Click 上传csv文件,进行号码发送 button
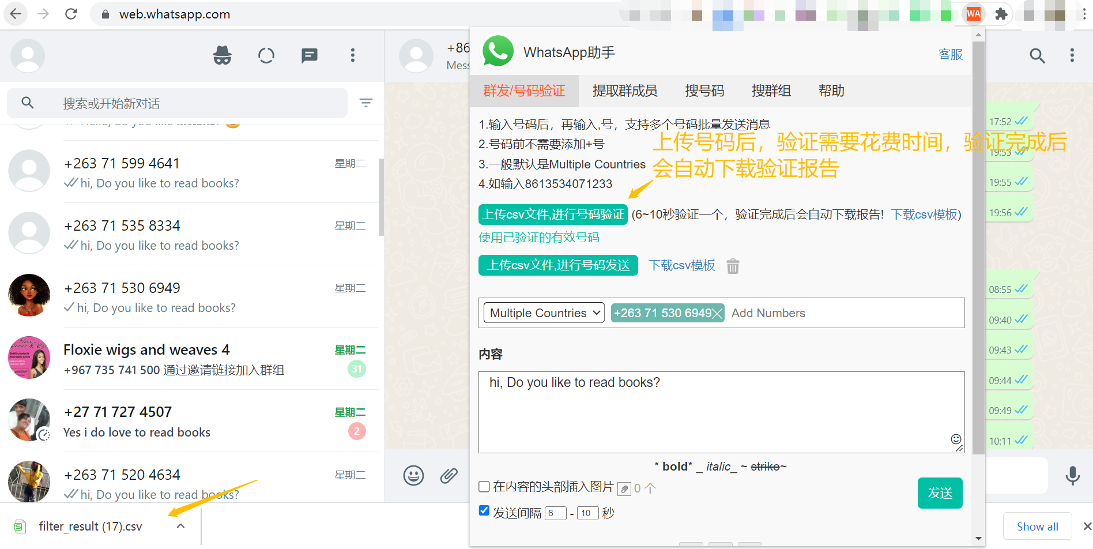The width and height of the screenshot is (1093, 549). (x=558, y=265)
